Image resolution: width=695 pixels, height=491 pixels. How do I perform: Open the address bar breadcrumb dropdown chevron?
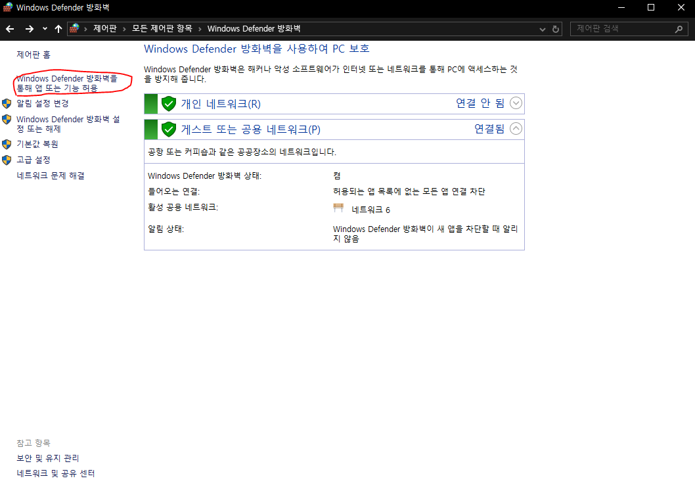pos(543,28)
